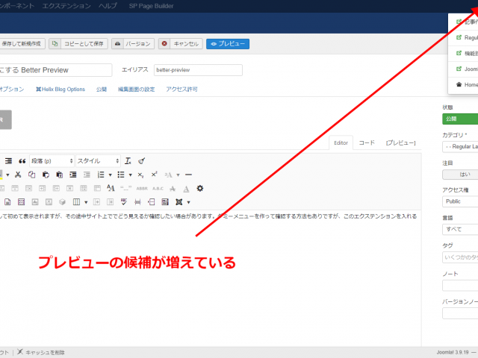
Task: Click the underlined A insertion icon
Action: click(186, 189)
